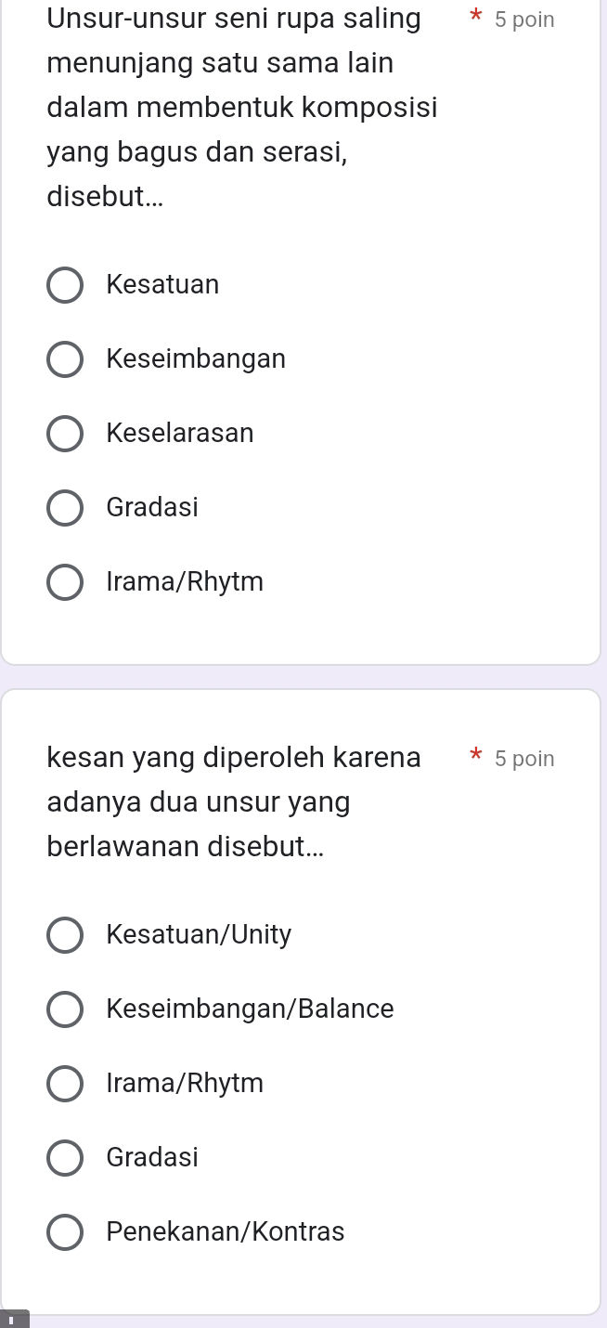This screenshot has height=1328, width=607.
Task: Select Gradasi in the first question
Action: (65, 508)
